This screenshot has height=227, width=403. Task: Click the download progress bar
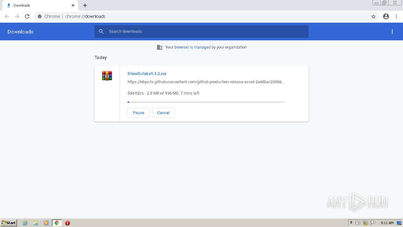point(206,102)
